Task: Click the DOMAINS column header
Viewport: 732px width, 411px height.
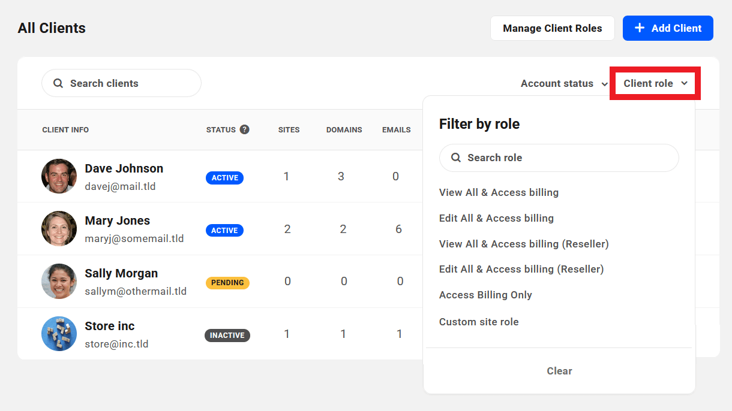Action: (x=344, y=129)
